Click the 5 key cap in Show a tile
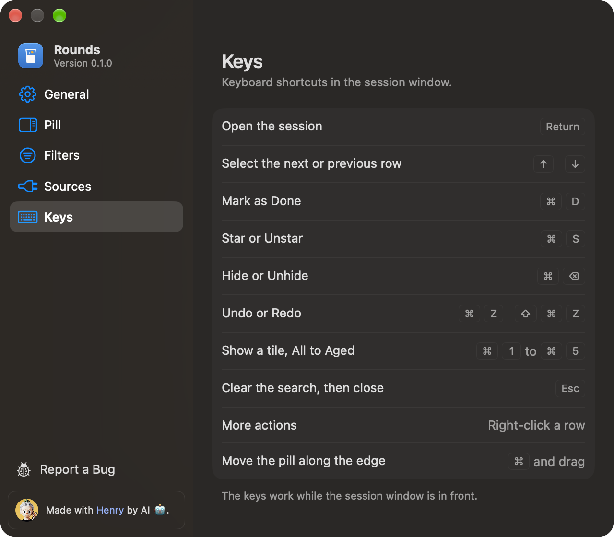Screen dimensions: 614x537 pos(576,351)
